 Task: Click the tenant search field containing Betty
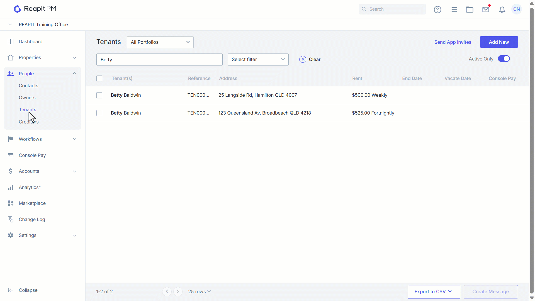coord(159,60)
